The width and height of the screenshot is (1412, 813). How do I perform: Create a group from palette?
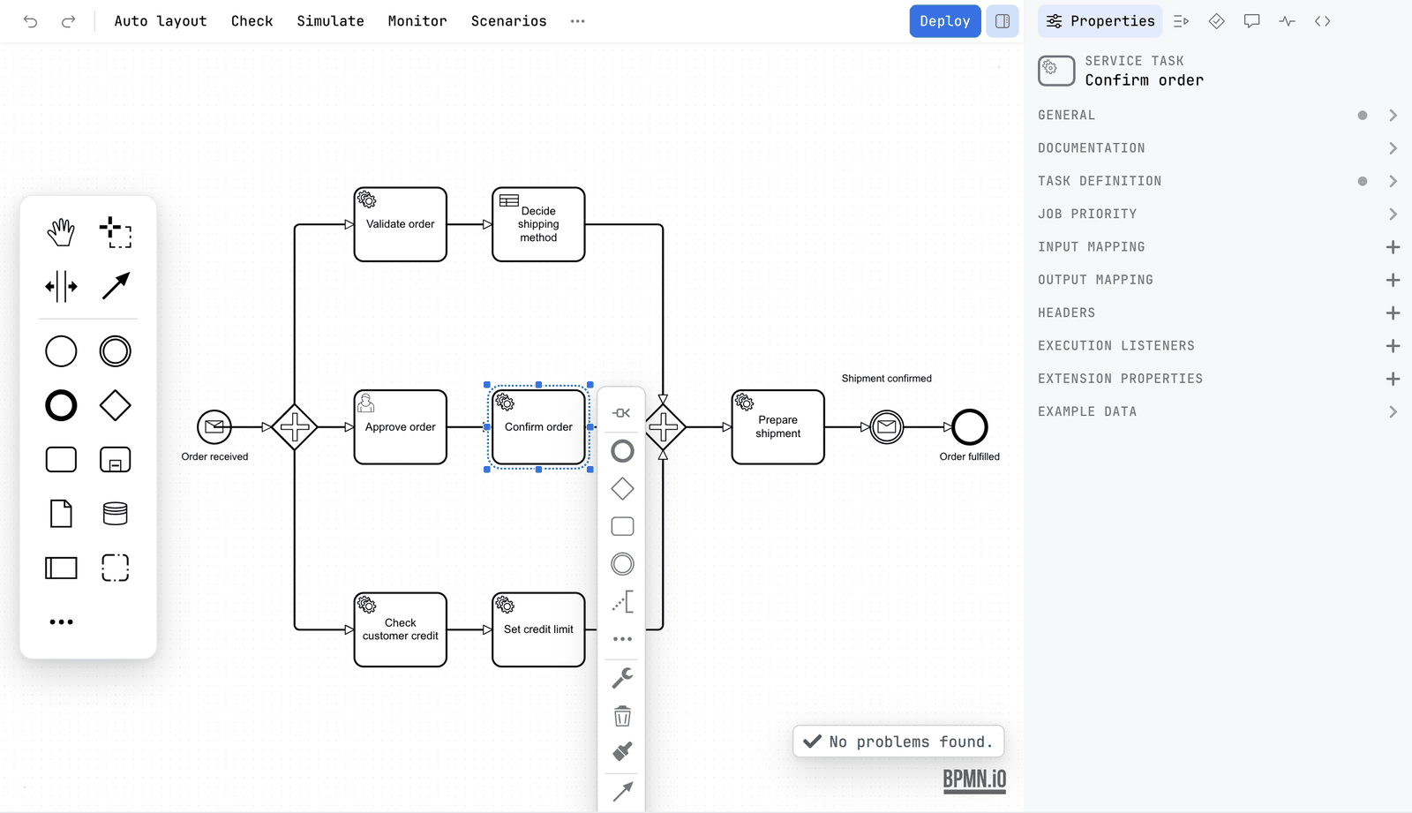click(x=116, y=568)
